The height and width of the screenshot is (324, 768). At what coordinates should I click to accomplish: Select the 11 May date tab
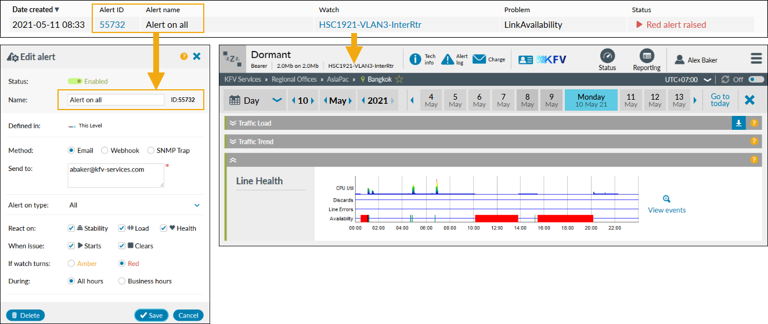click(x=630, y=100)
